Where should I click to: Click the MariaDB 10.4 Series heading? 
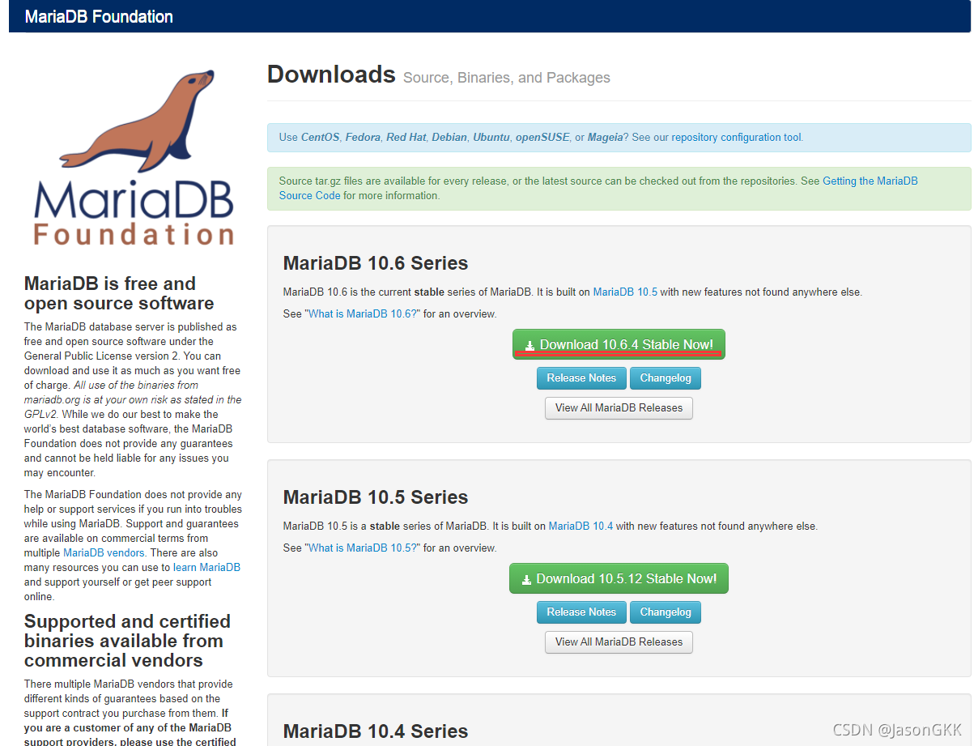(376, 731)
